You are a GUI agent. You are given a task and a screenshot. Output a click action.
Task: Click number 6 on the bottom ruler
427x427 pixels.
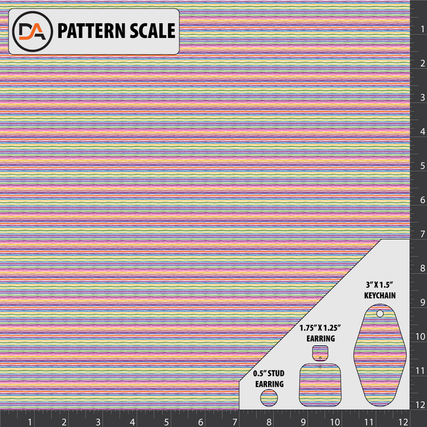click(200, 422)
